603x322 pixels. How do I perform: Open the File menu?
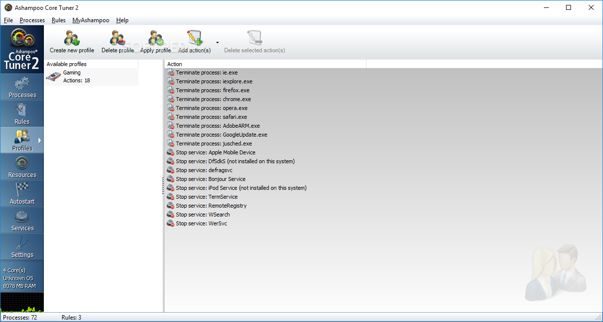[x=8, y=20]
